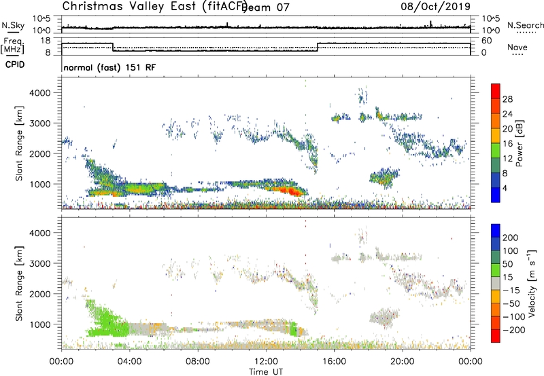The height and width of the screenshot is (376, 544).
Task: Click the 'Power [dB]' colorbar label
Action: pyautogui.click(x=520, y=143)
